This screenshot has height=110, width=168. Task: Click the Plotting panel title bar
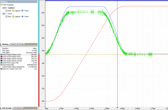[x=19, y=2]
